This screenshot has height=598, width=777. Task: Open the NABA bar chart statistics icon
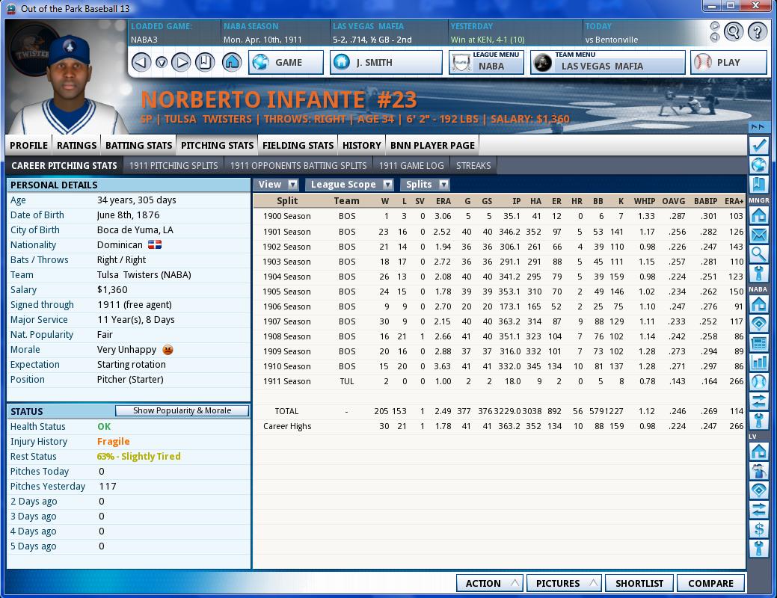pyautogui.click(x=758, y=363)
